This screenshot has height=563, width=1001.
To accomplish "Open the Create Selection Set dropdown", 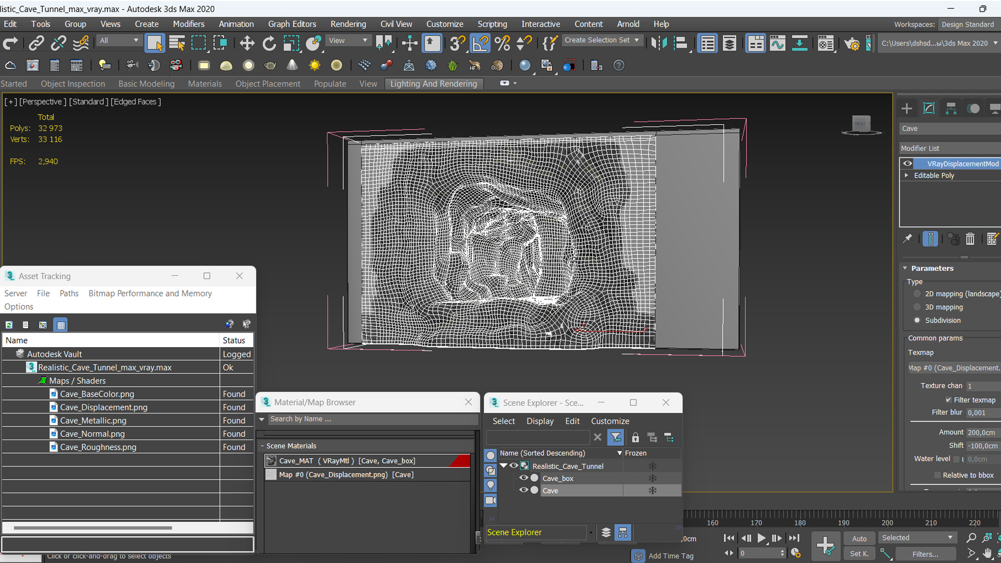I will (x=602, y=40).
